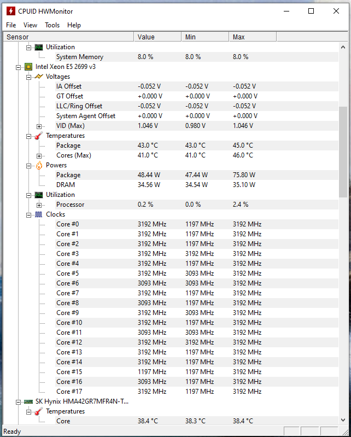This screenshot has height=437, width=351.
Task: Click the Sensor column header
Action: 68,37
